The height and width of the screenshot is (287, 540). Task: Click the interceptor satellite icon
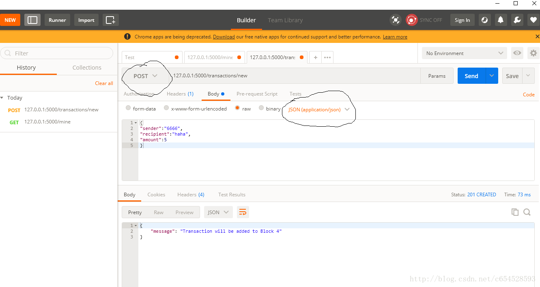pos(395,20)
